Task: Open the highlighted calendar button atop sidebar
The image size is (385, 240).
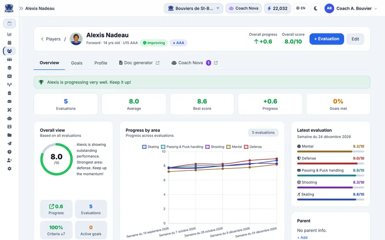Action: point(9,24)
